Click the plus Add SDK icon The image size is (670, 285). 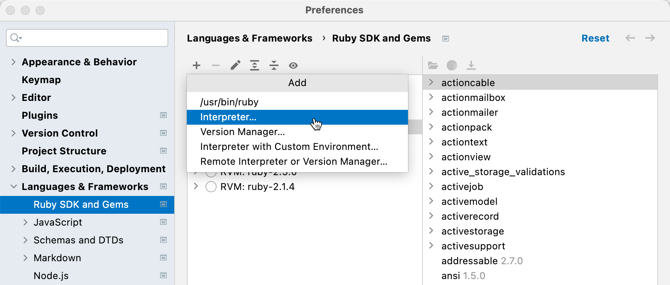coord(197,66)
